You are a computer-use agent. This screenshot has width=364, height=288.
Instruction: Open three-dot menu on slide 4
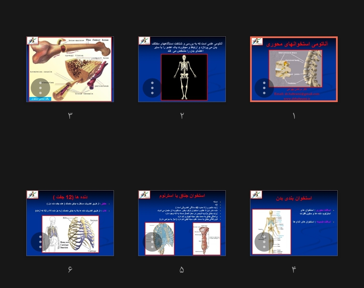click(x=264, y=242)
